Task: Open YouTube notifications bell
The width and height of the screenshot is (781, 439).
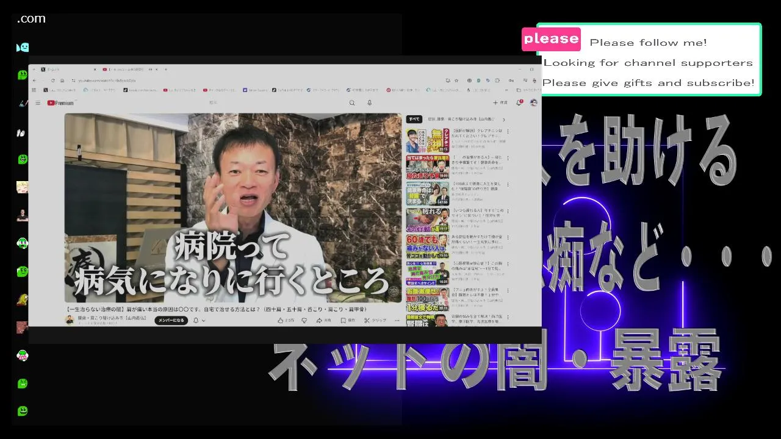Action: [x=520, y=103]
